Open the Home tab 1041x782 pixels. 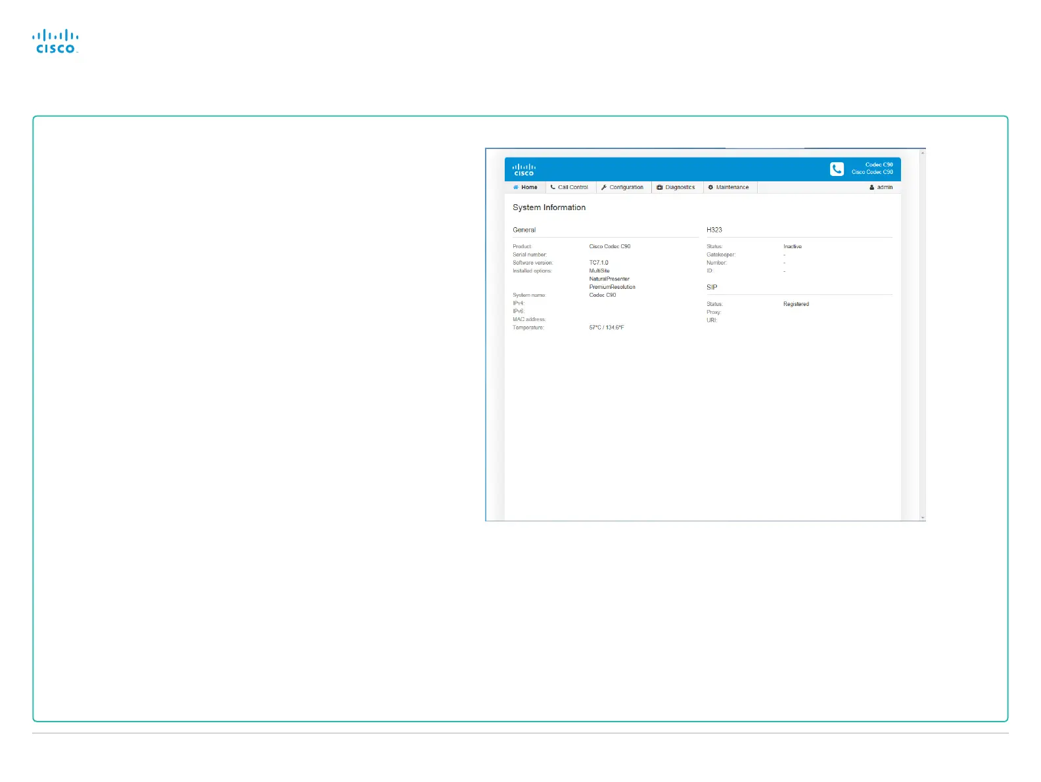tap(525, 187)
